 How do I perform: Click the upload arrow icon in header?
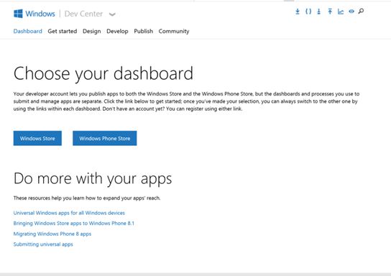330,11
